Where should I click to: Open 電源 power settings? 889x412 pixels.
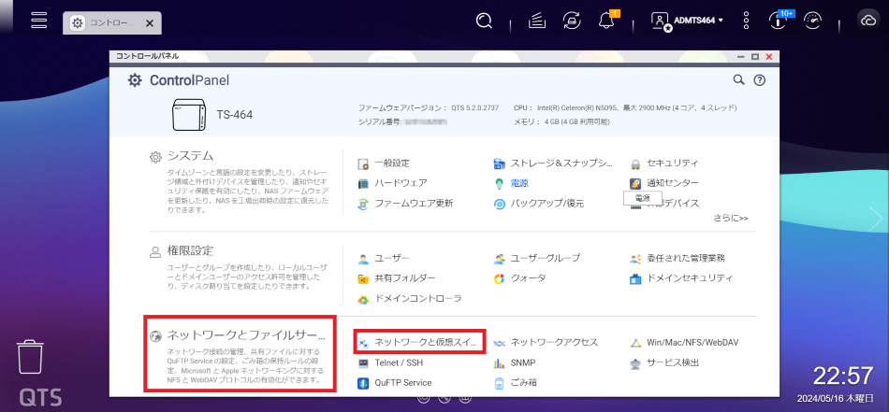(510, 183)
